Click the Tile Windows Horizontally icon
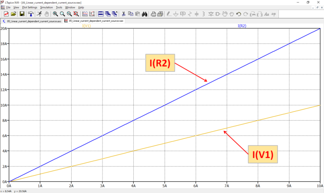This screenshot has height=193, width=324. [101, 14]
